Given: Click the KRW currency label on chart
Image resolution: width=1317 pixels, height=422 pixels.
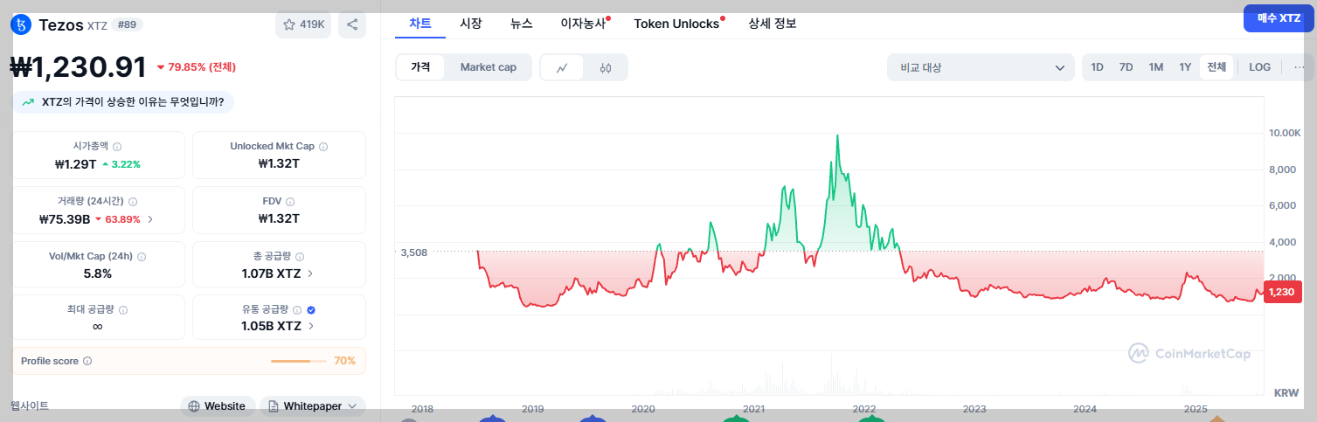Looking at the screenshot, I should coord(1286,392).
